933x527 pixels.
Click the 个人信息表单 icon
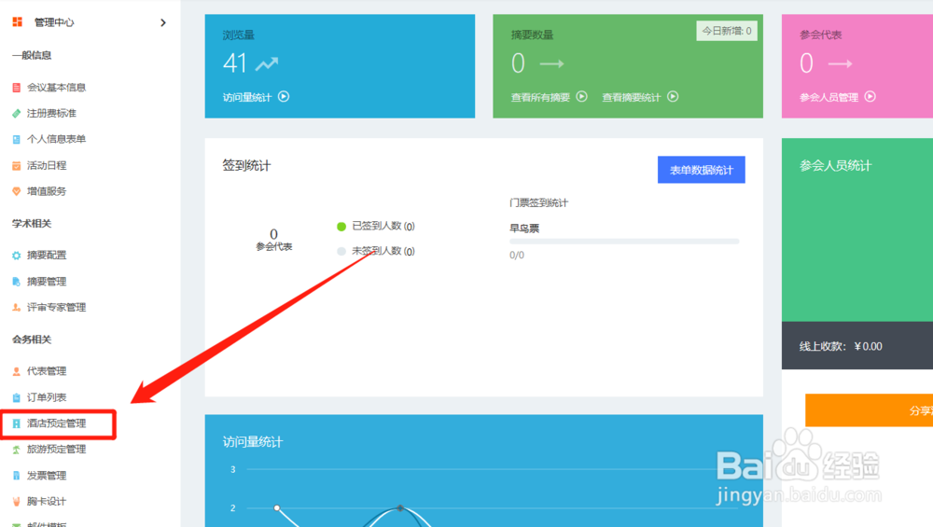click(16, 139)
